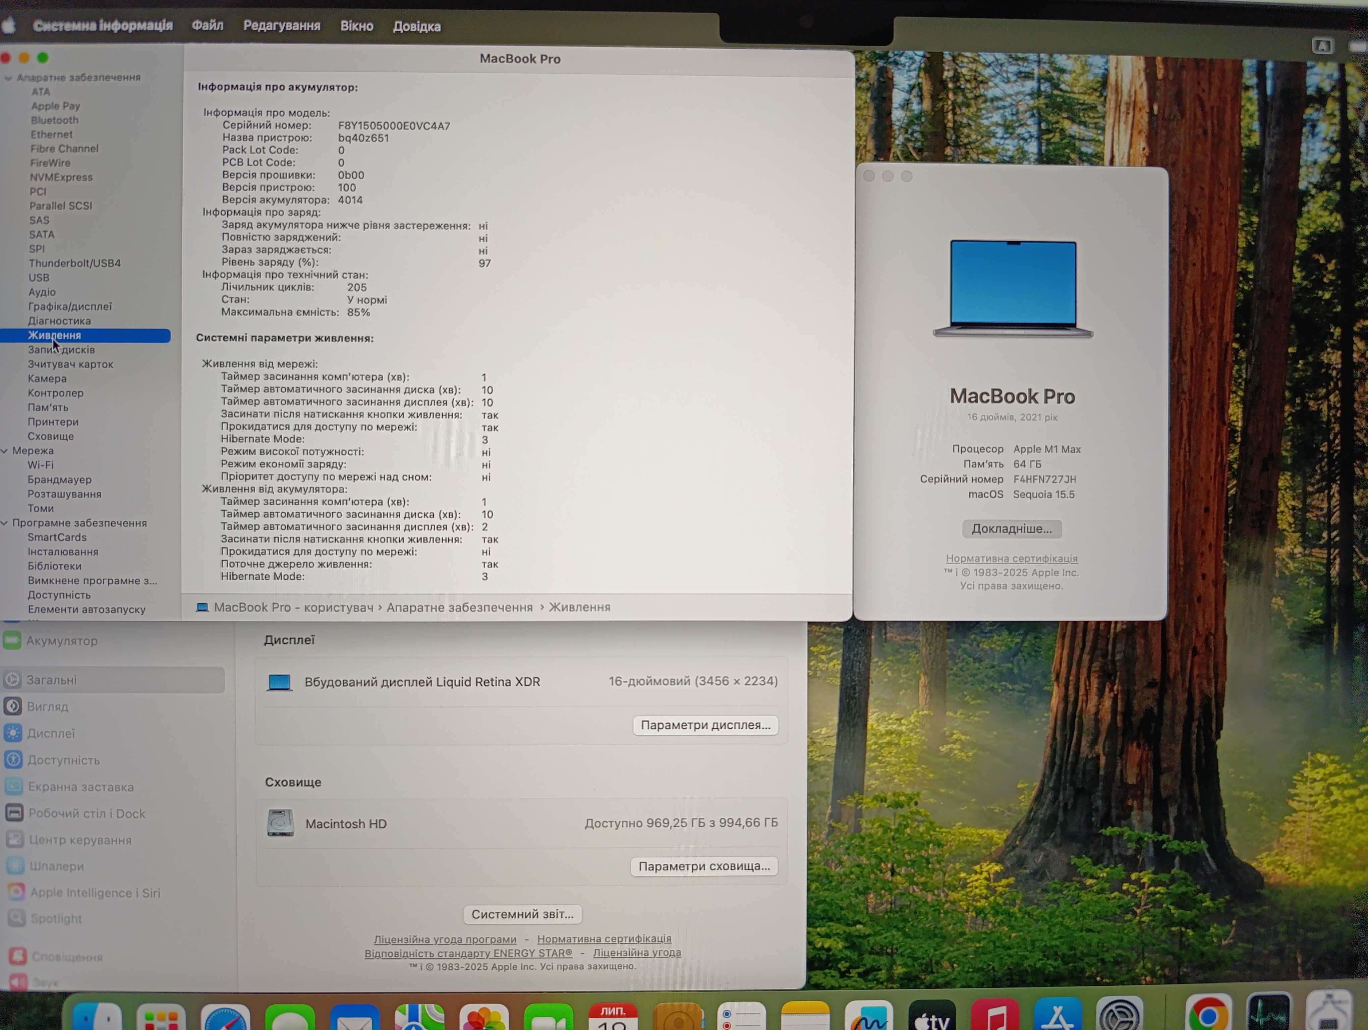Click the Macintosh HD disk icon
The height and width of the screenshot is (1030, 1368).
point(281,823)
